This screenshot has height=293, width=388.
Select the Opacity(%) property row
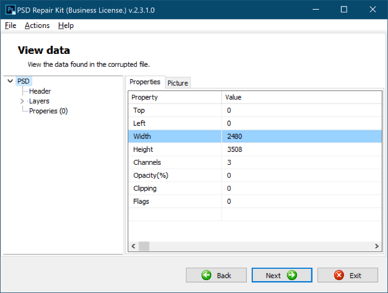point(255,175)
